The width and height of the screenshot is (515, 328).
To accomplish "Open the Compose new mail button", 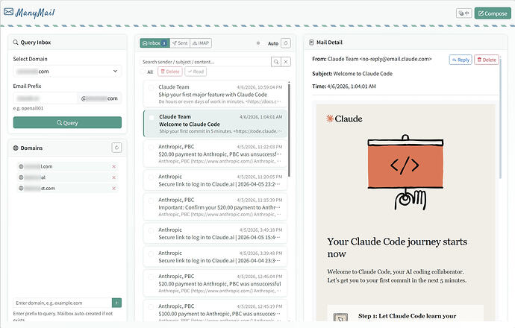I will (x=493, y=13).
